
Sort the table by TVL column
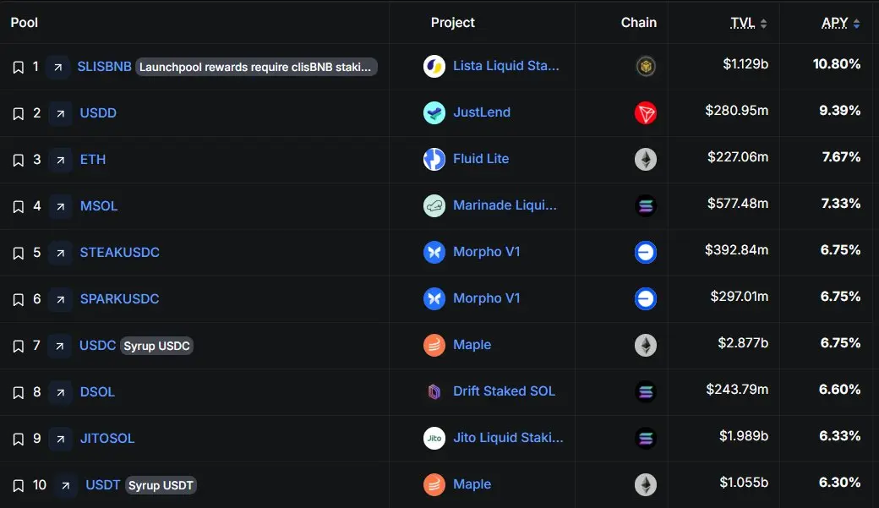748,23
